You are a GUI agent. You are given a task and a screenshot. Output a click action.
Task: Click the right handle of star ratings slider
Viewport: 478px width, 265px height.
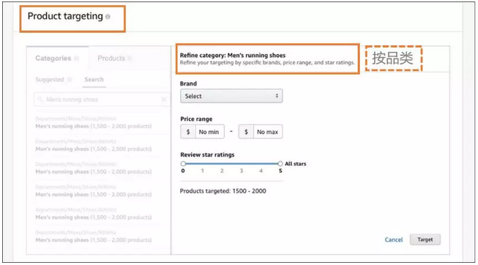(280, 164)
